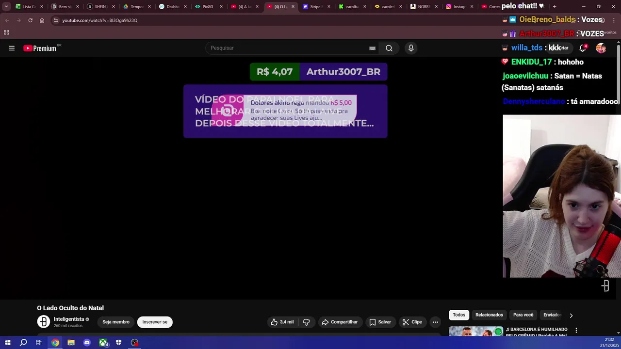The image size is (621, 349).
Task: Open the Inteligentista channel avatar
Action: [44, 322]
